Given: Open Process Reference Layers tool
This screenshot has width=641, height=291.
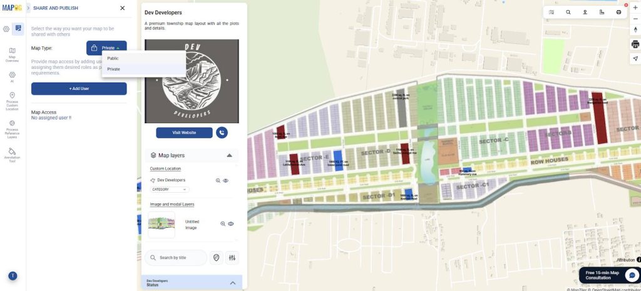Looking at the screenshot, I should tap(12, 130).
